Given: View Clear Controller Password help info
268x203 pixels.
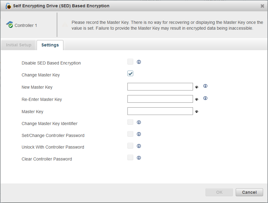Looking at the screenshot, I should point(139,157).
